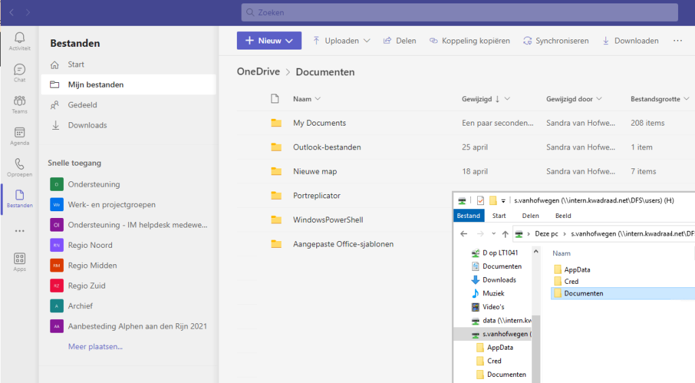The image size is (695, 383).
Task: Open the Nieuwe map folder
Action: (315, 172)
